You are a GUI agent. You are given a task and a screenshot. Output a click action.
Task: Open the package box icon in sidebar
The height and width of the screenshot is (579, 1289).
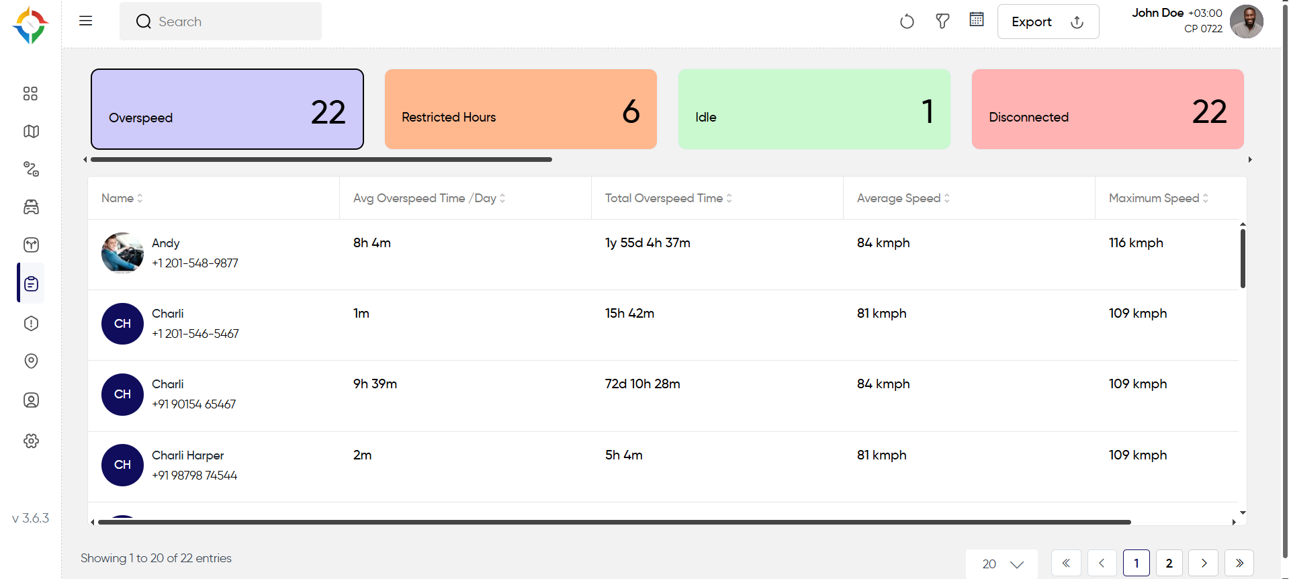31,244
